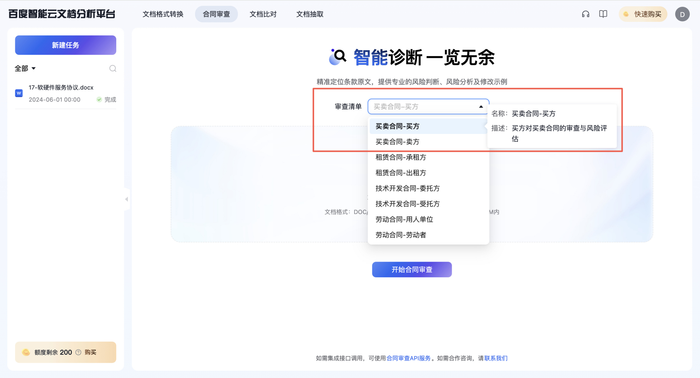Click the 完成 status label
This screenshot has height=378, width=700.
(110, 100)
